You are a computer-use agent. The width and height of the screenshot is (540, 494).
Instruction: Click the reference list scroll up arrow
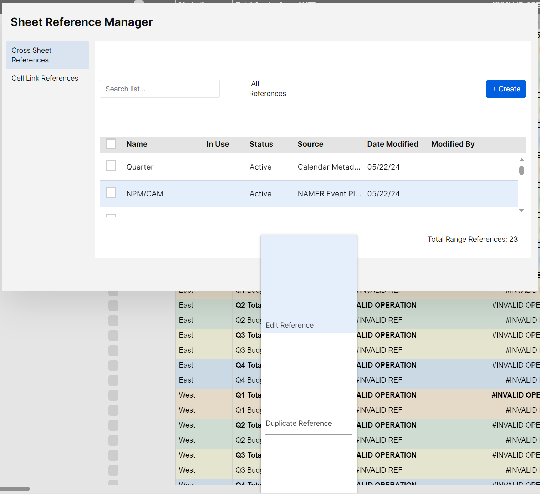[x=521, y=160]
